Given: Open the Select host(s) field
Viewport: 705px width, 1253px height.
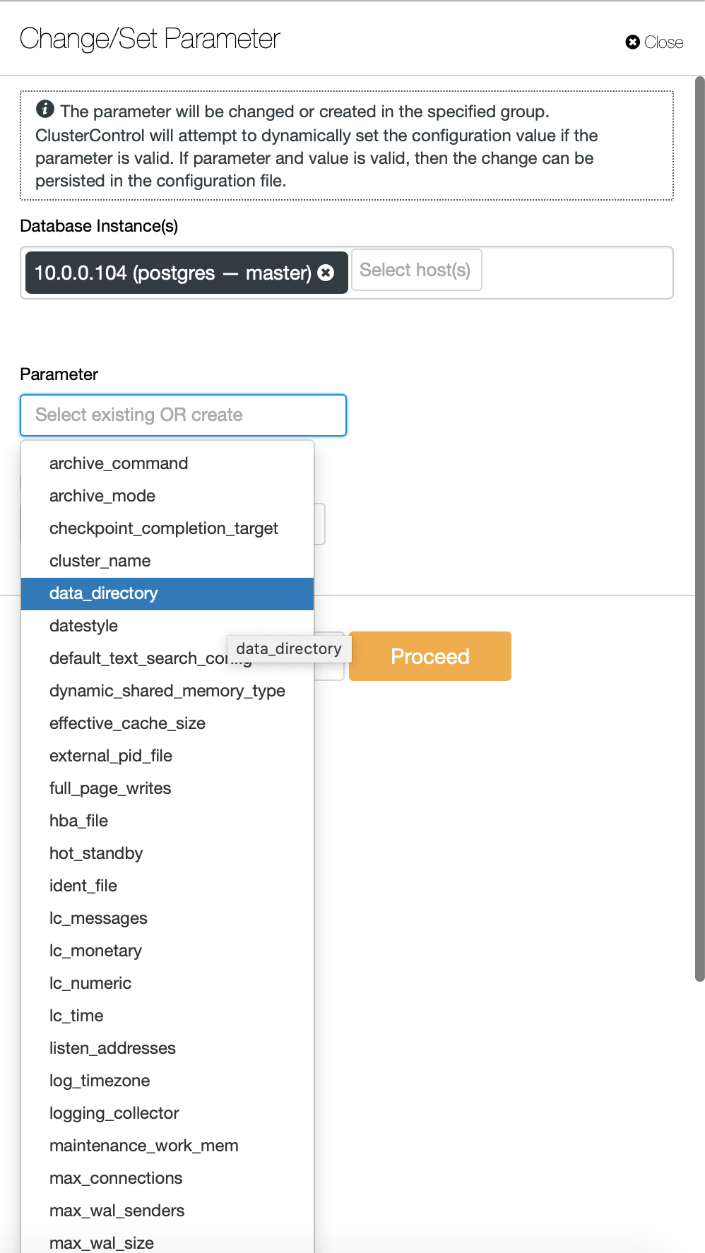Looking at the screenshot, I should pos(416,270).
